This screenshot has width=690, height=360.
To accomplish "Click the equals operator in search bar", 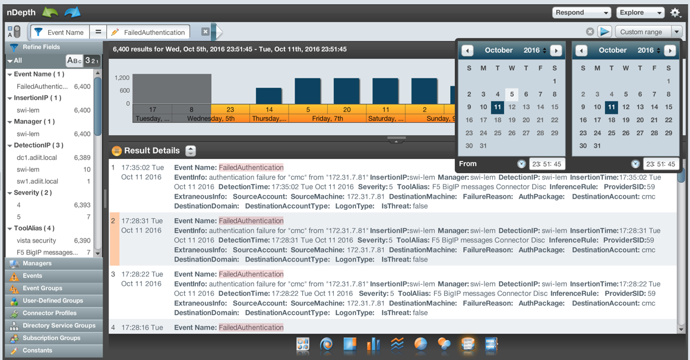I will (x=98, y=31).
